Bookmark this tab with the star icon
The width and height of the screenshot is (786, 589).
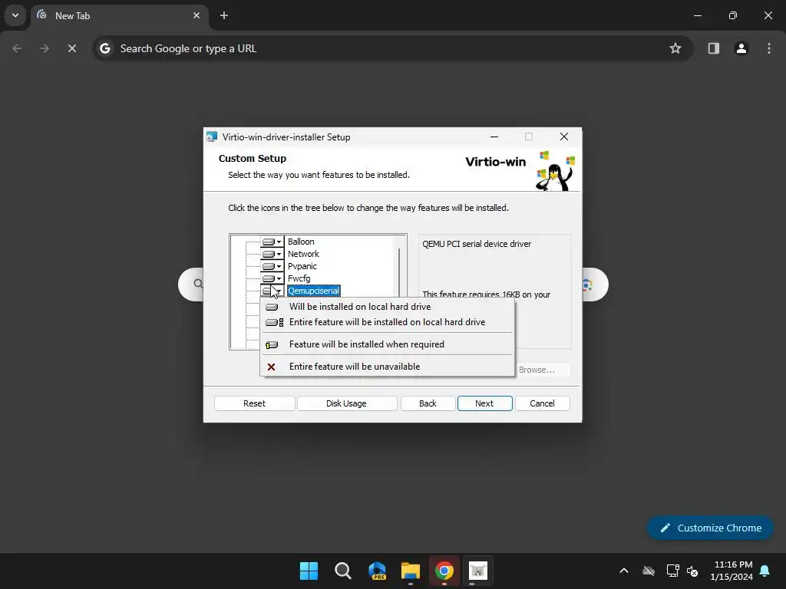[x=675, y=48]
